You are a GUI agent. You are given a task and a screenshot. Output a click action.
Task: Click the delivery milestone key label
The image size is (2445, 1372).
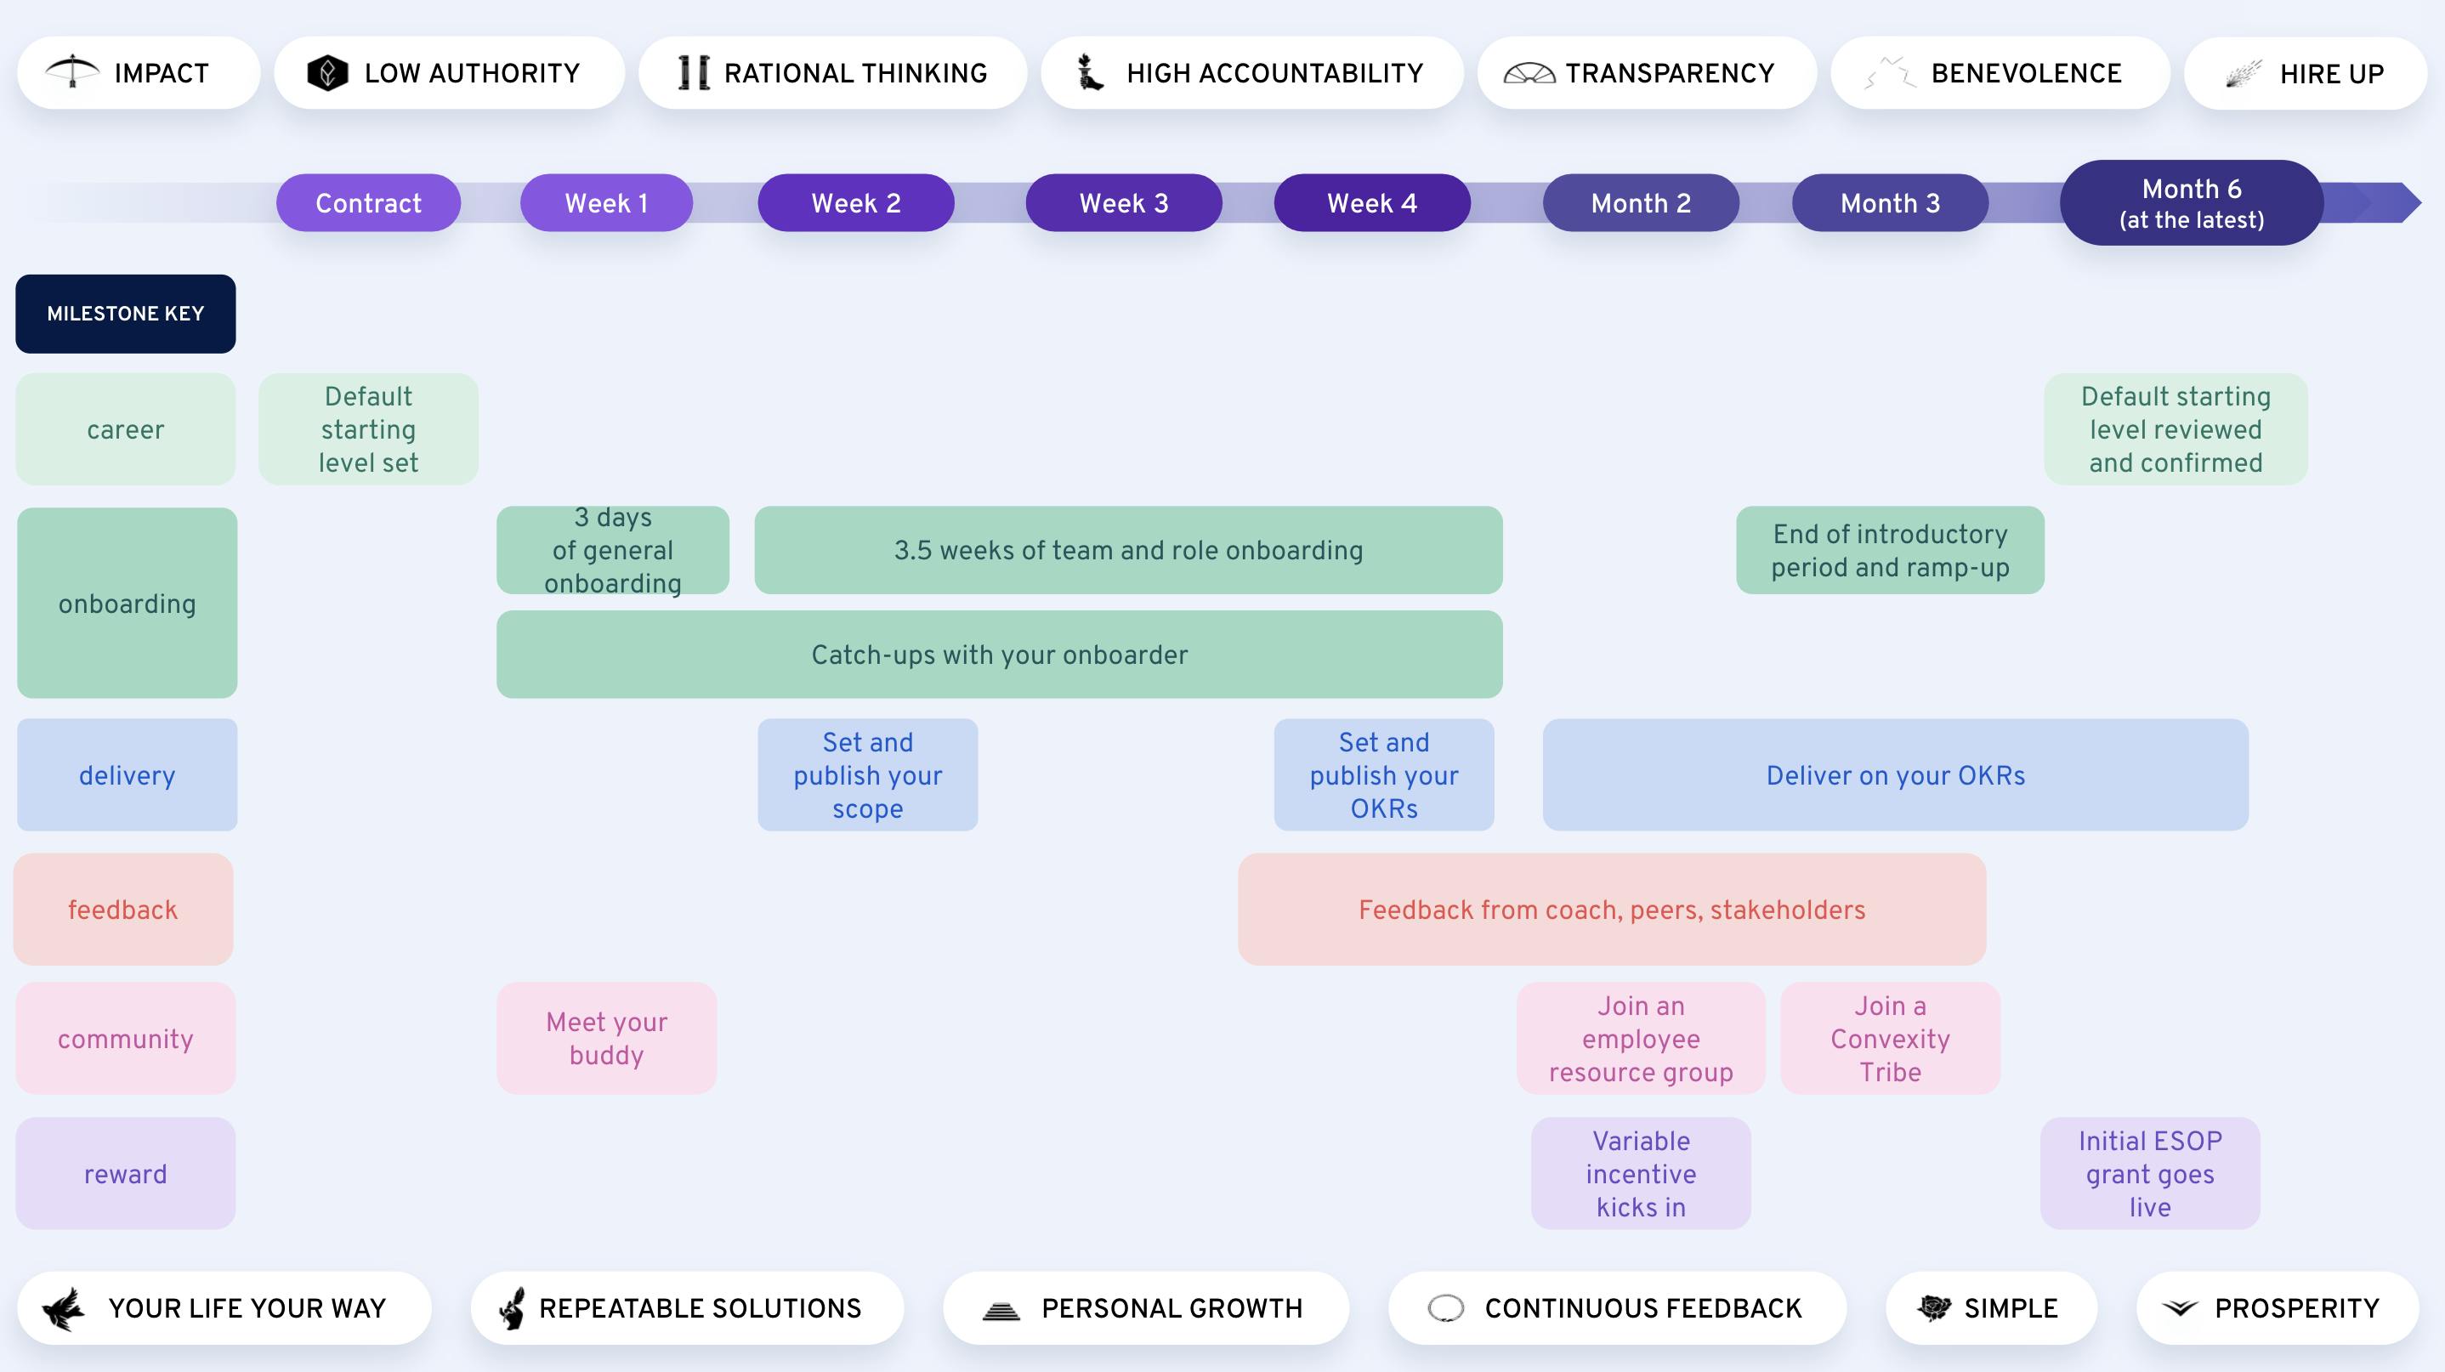126,774
